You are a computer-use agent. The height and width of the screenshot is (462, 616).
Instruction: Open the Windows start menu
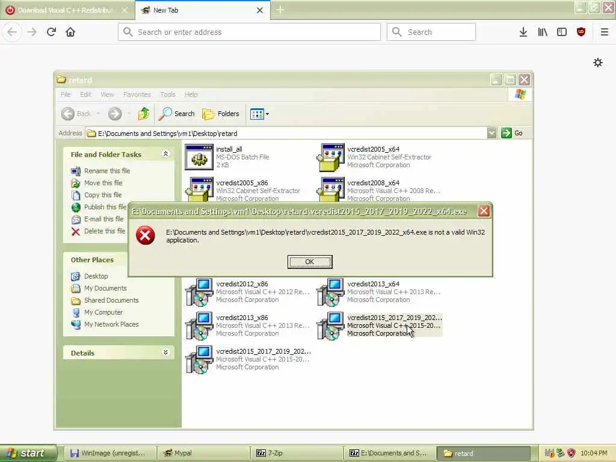pyautogui.click(x=28, y=453)
